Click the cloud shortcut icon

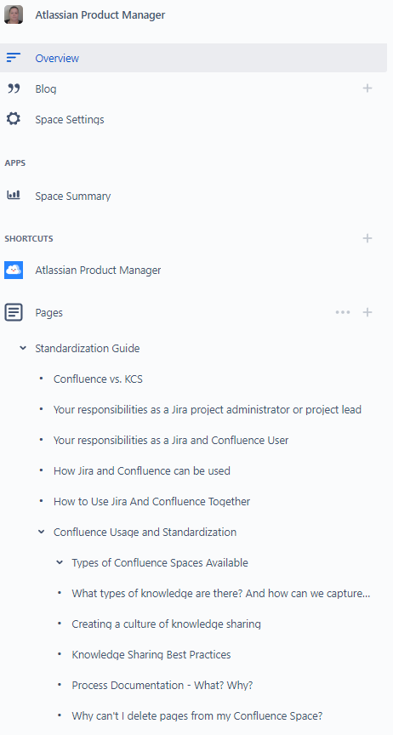[14, 270]
